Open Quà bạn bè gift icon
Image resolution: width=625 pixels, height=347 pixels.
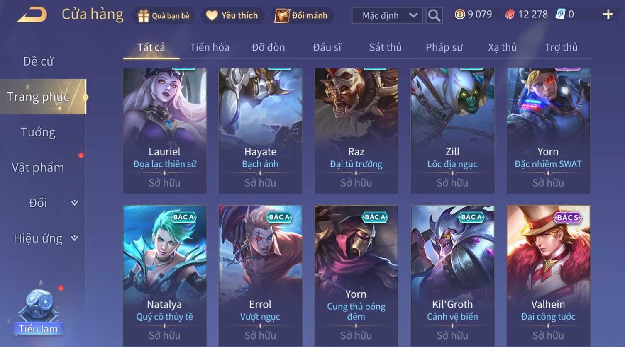coord(143,16)
